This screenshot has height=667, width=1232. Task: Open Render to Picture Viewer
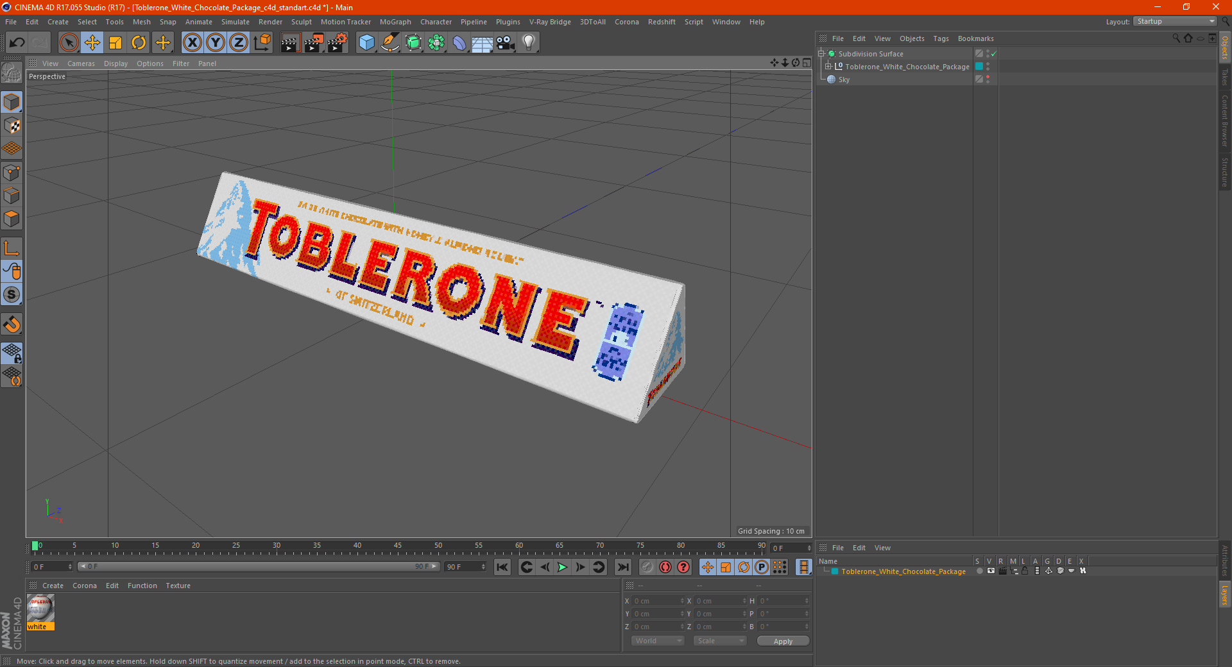(314, 43)
